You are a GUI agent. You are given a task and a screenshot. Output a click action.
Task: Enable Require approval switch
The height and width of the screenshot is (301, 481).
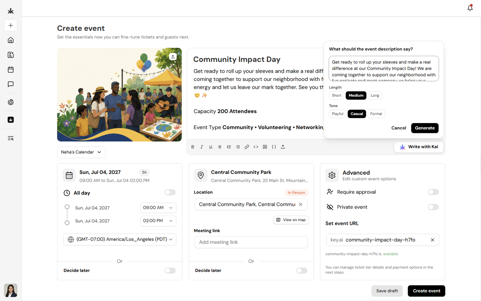pos(433,192)
